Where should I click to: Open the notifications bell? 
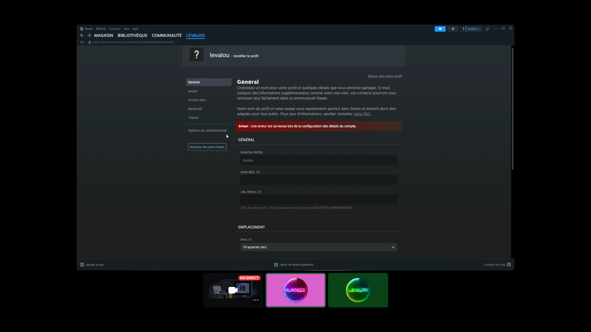[x=453, y=29]
